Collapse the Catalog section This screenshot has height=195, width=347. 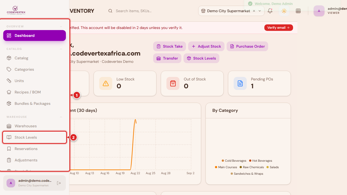tap(61, 49)
